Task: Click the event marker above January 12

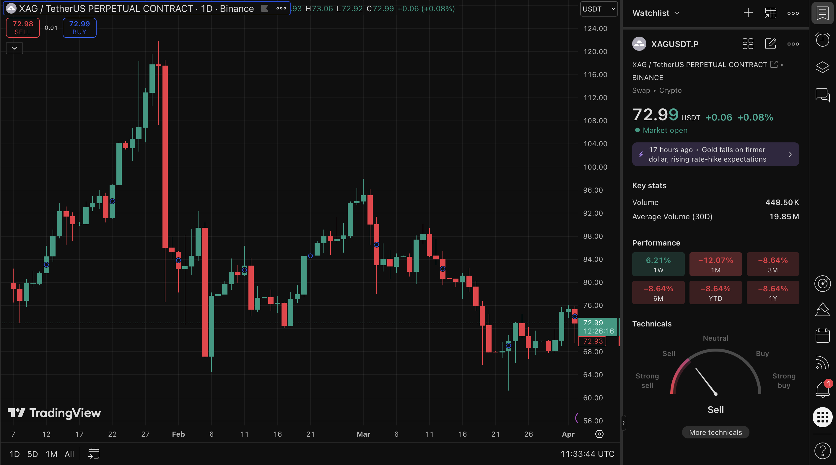Action: click(x=46, y=265)
